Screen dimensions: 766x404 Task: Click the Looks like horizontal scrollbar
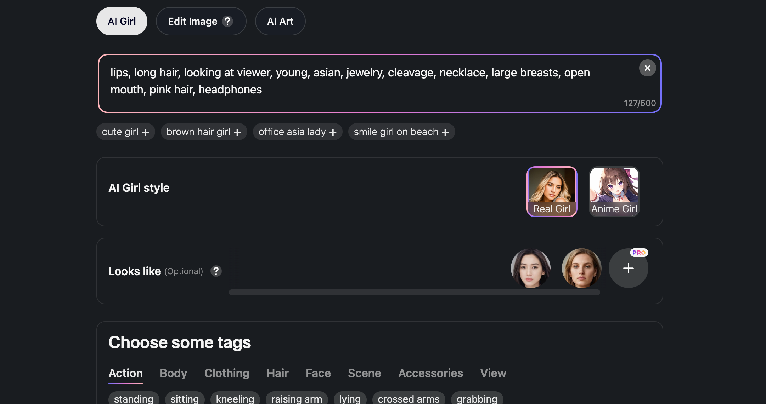414,292
